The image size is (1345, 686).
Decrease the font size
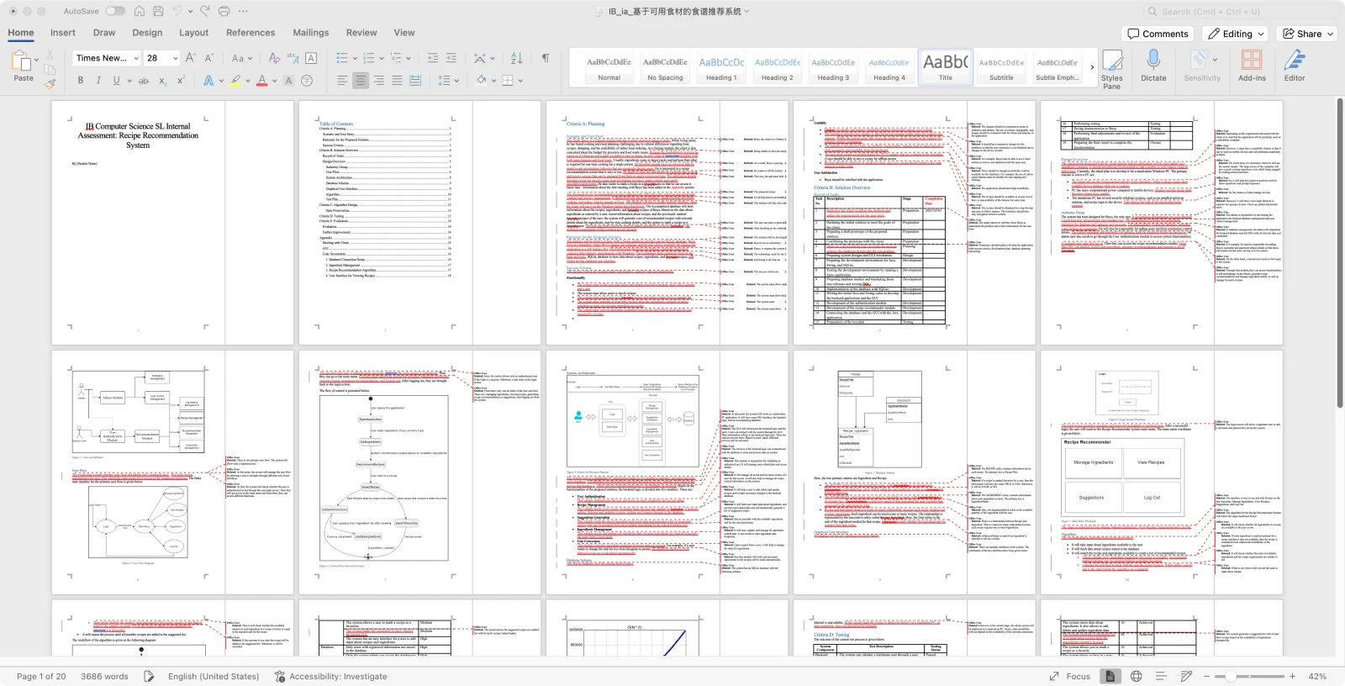209,58
